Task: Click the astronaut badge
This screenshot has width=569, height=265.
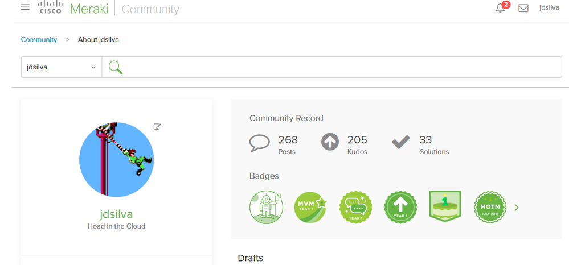Action: 266,207
